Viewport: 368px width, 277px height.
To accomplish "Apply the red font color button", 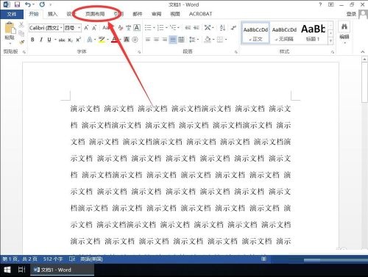I will pos(114,40).
